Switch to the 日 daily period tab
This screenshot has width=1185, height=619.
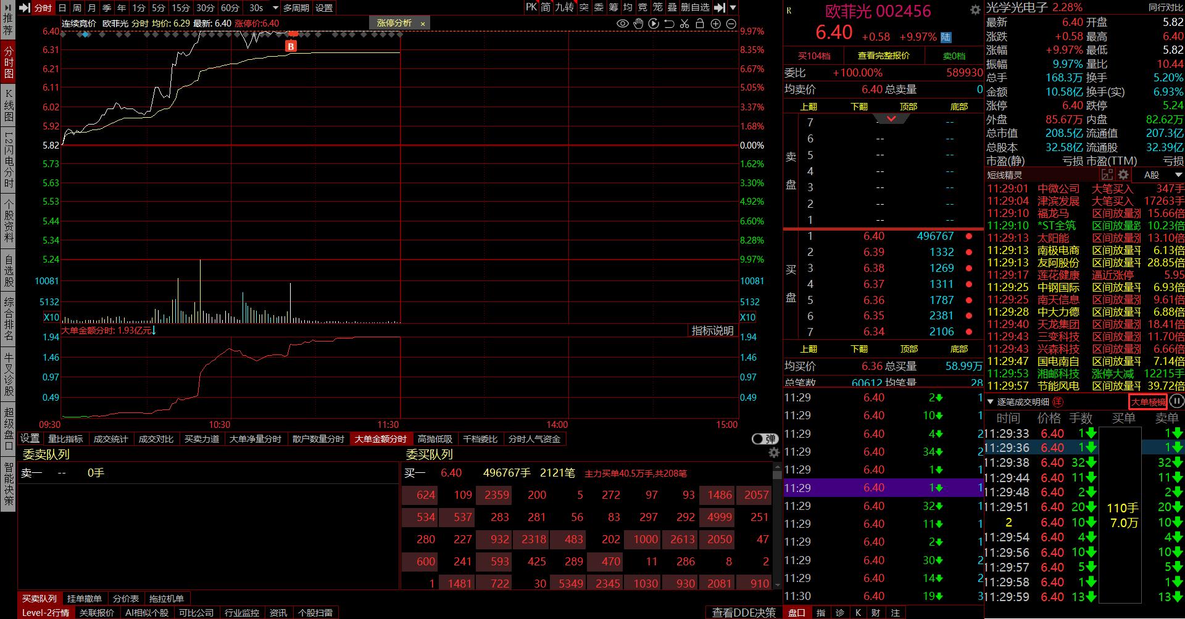(62, 7)
